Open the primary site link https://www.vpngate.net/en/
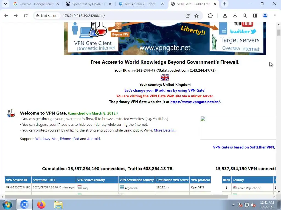 pyautogui.click(x=195, y=102)
